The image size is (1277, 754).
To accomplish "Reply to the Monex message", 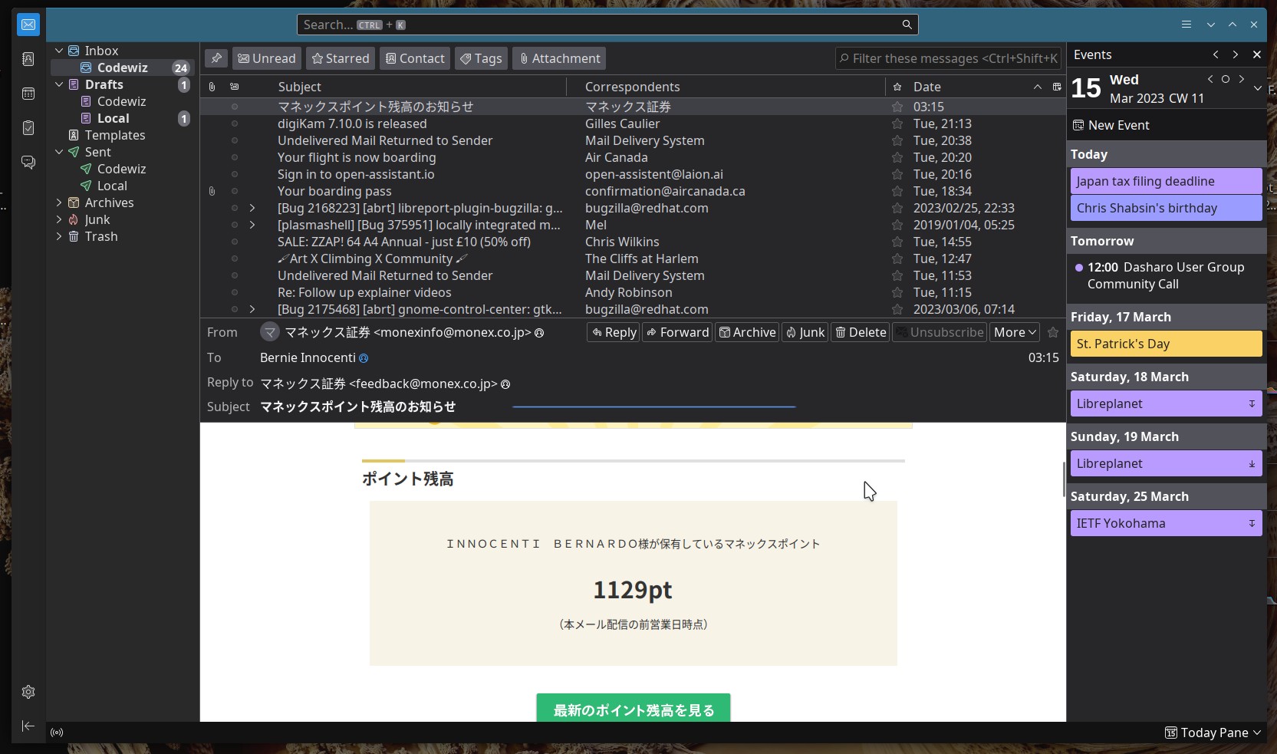I will 614,332.
